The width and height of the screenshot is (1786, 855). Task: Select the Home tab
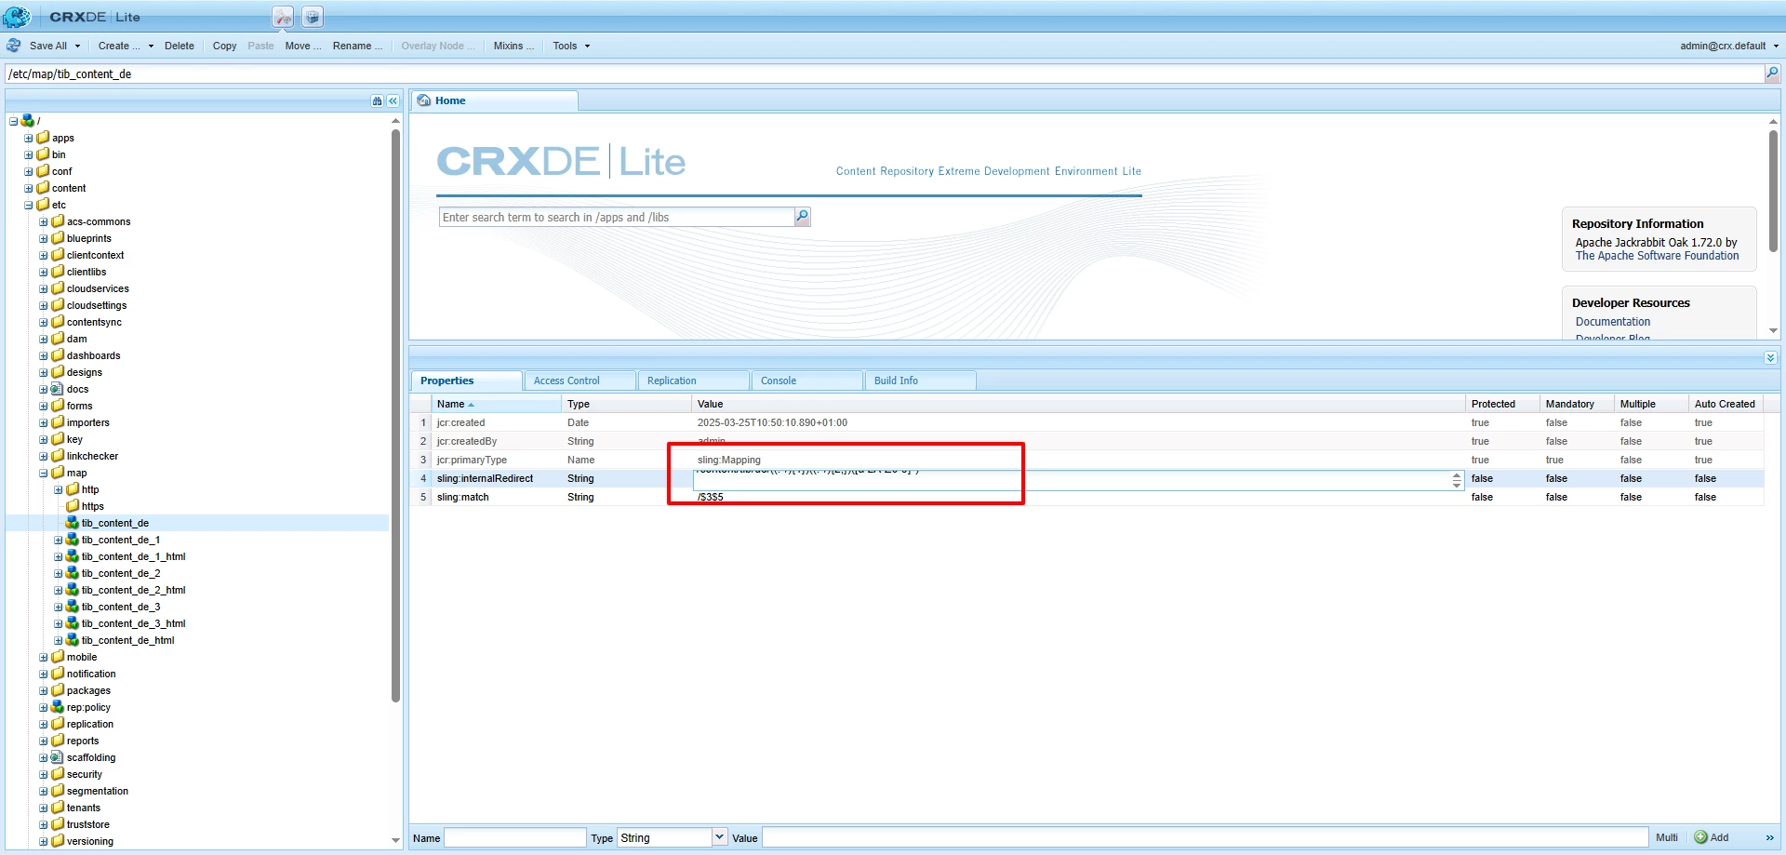click(495, 100)
